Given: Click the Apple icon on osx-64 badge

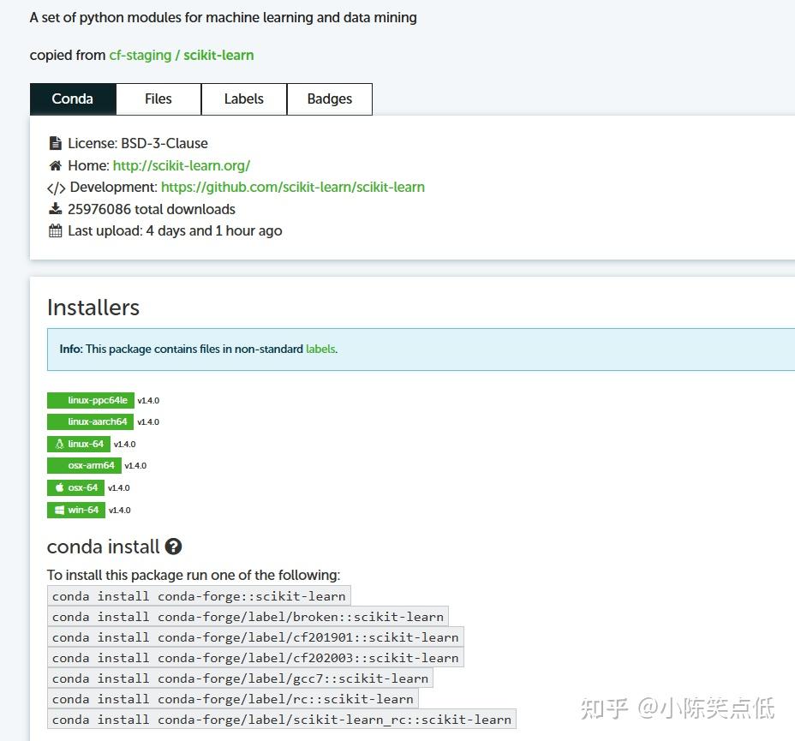Looking at the screenshot, I should [x=60, y=487].
